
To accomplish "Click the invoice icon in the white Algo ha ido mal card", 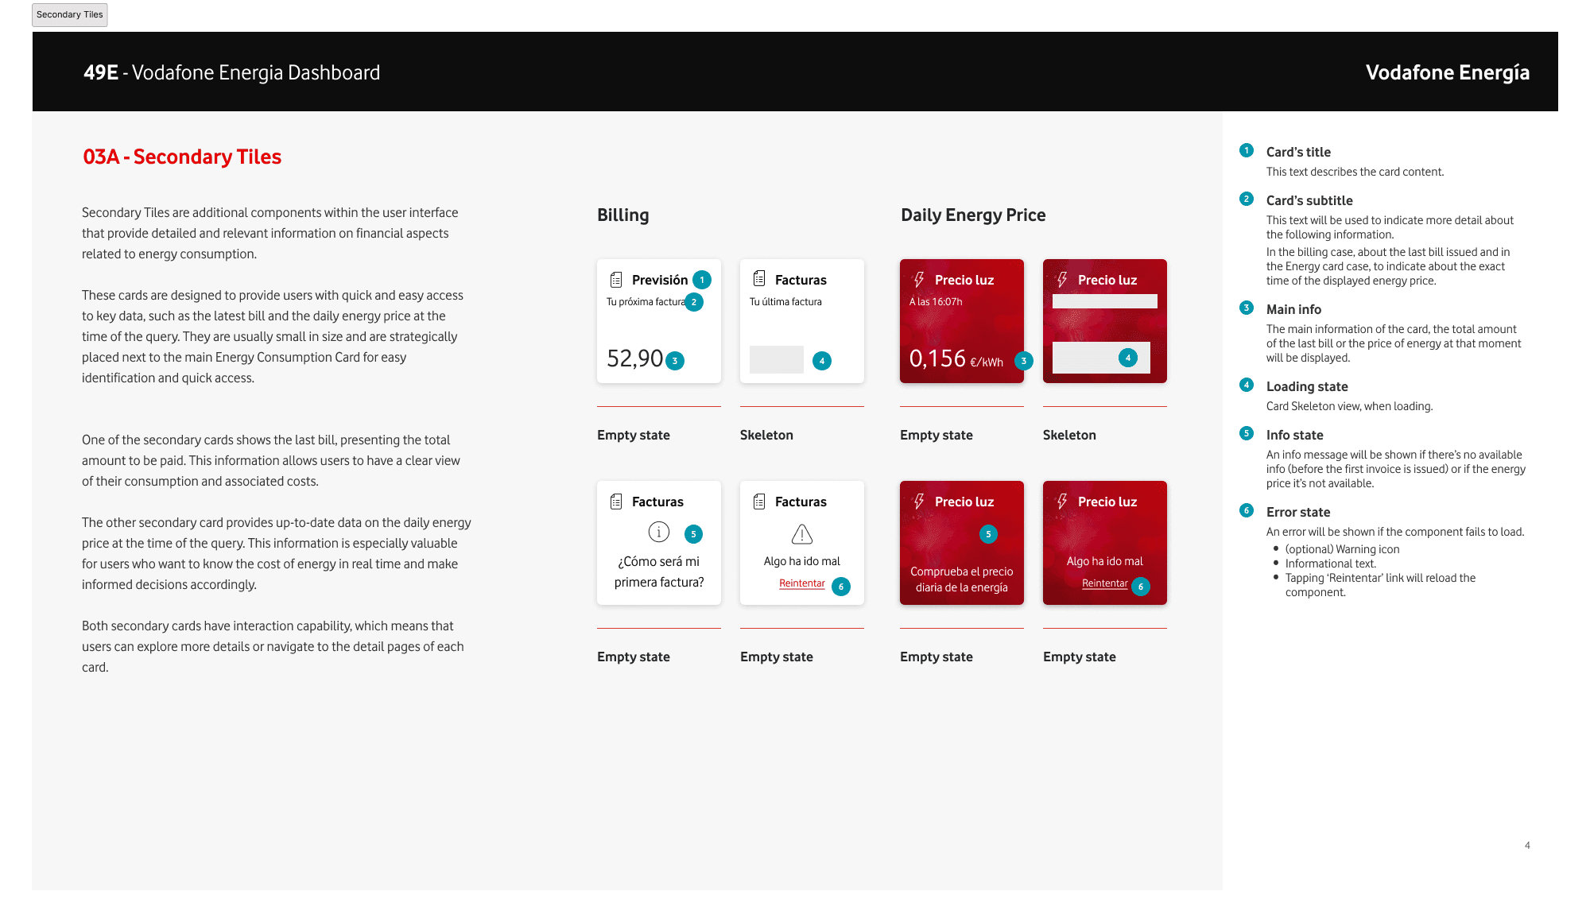I will [x=759, y=502].
